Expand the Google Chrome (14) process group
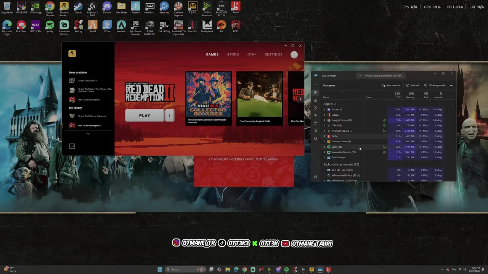Screen dimensions: 488x274 point(324,120)
